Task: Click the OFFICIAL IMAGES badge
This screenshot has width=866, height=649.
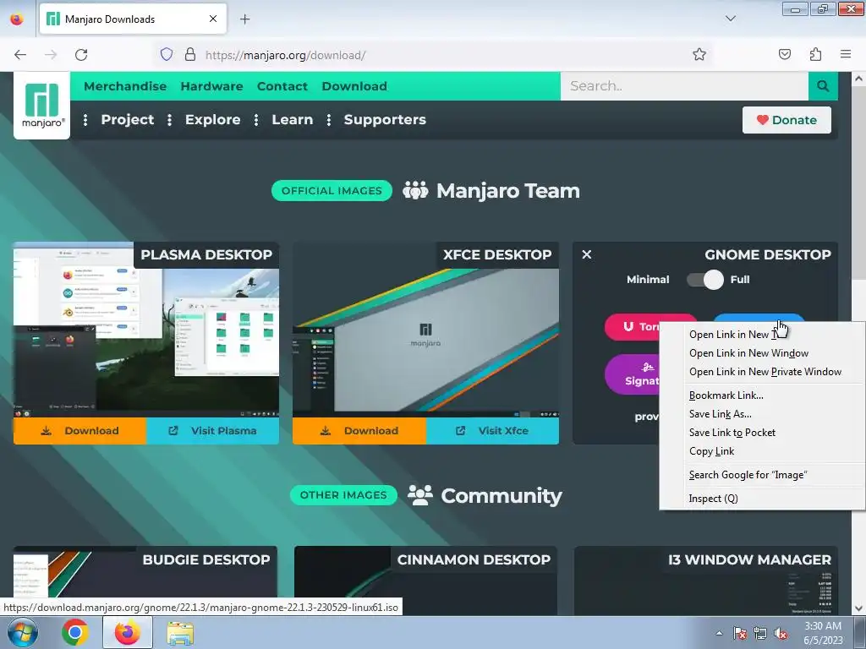Action: pos(332,191)
